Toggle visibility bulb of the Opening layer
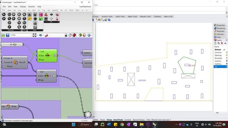 227,55
